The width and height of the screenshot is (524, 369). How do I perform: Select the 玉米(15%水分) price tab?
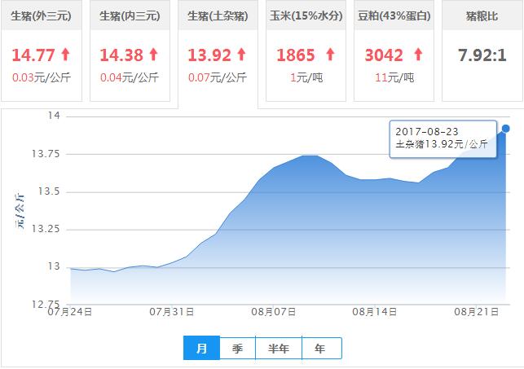(x=306, y=51)
